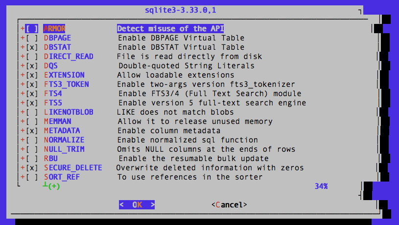Click 'Enable normalized sql function' description
Image resolution: width=399 pixels, height=225 pixels.
188,140
